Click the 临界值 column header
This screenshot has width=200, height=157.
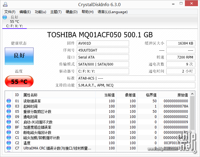148,95
